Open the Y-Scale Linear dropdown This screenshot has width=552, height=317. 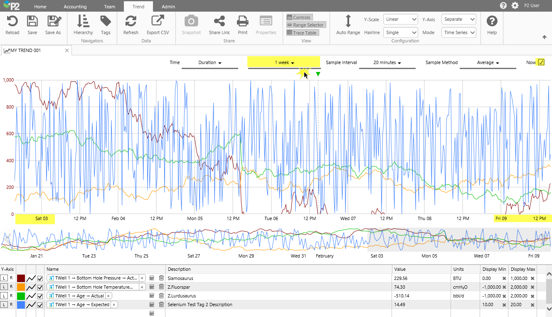point(400,19)
